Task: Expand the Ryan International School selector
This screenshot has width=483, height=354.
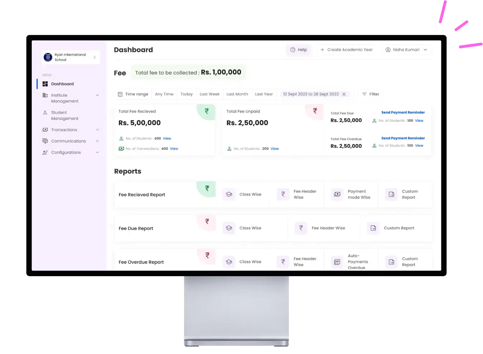Action: pyautogui.click(x=94, y=57)
